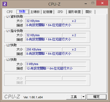Click the L1 資料快取 group label
The height and width of the screenshot is (102, 110).
point(15,17)
